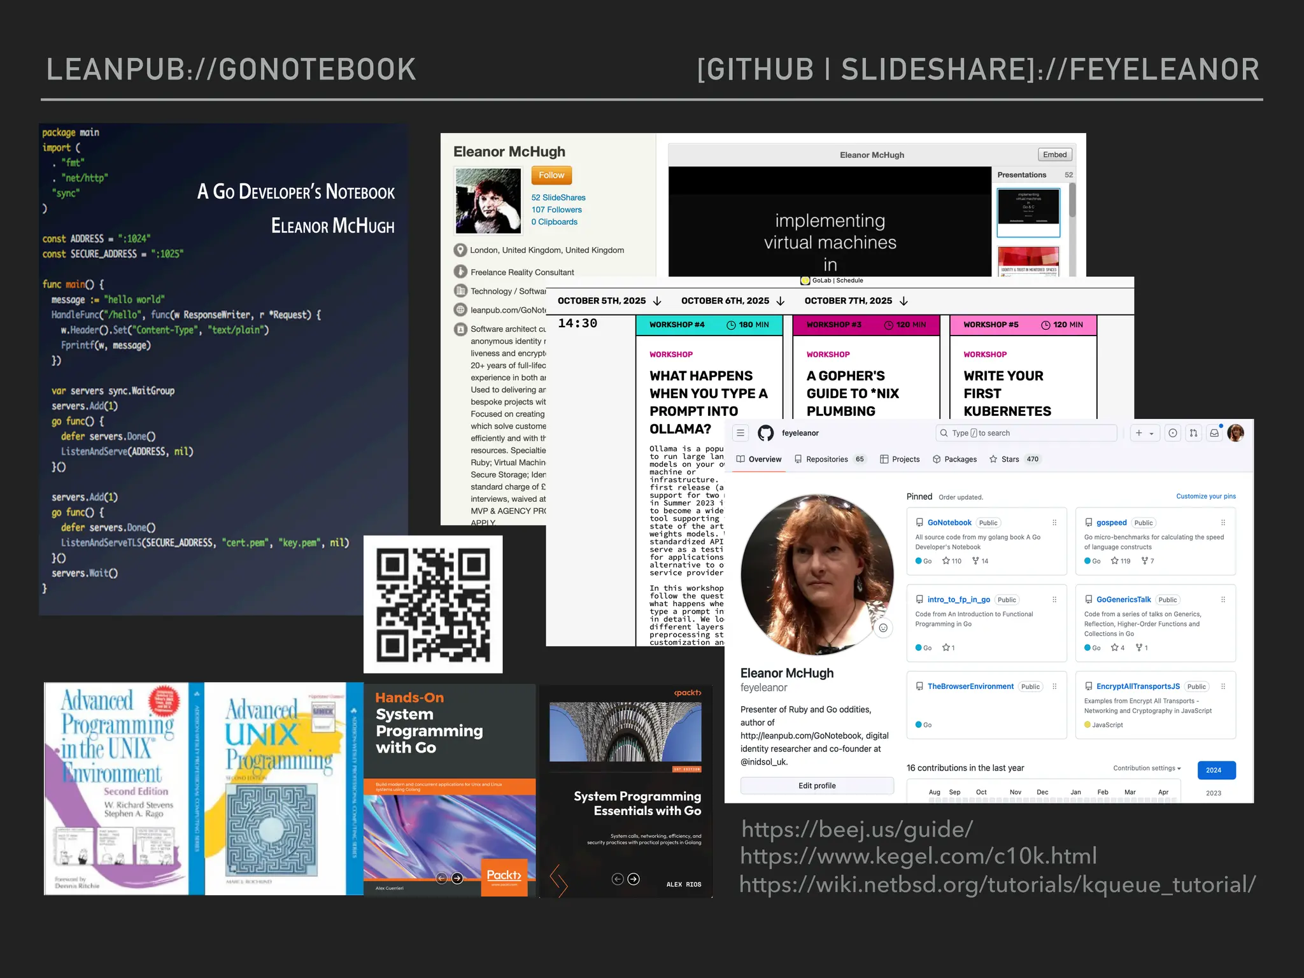Screen dimensions: 1304x978
Task: Open the GitHub notifications inbox icon
Action: click(1214, 433)
